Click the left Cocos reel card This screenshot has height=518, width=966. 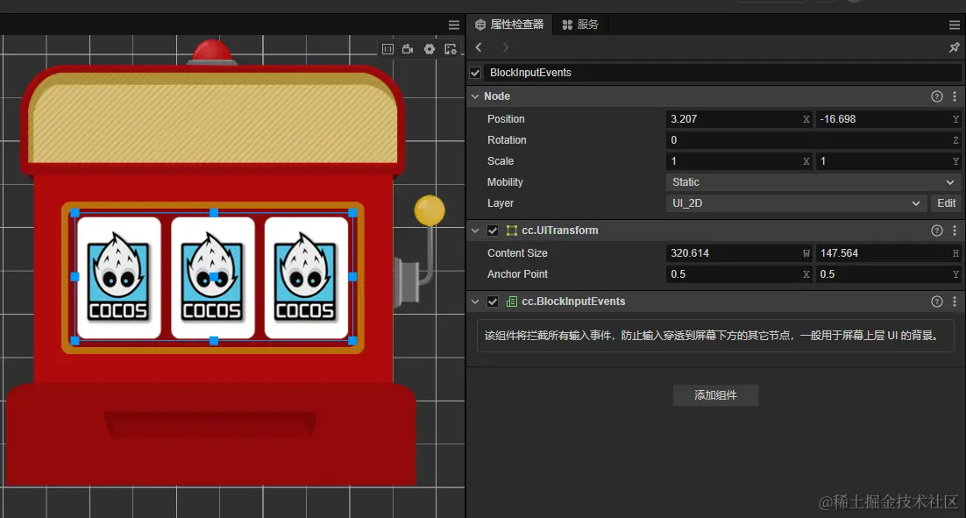[x=119, y=277]
